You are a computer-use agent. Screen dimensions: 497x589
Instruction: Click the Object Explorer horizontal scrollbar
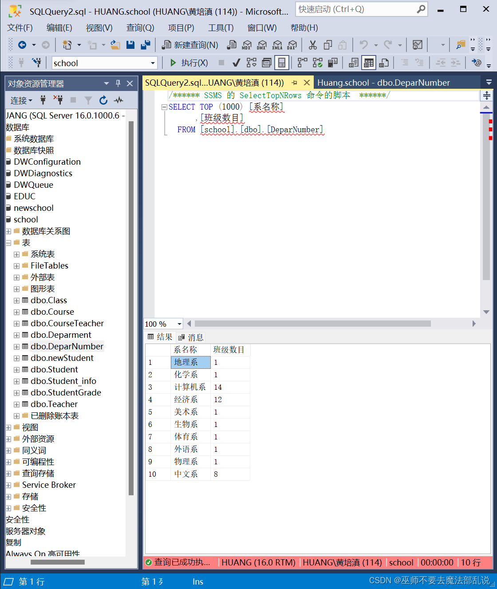point(58,562)
